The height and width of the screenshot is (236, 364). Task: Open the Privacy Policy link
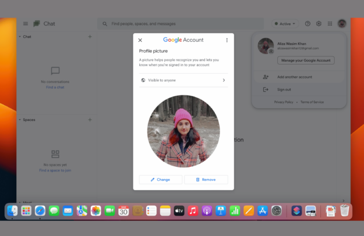click(284, 102)
